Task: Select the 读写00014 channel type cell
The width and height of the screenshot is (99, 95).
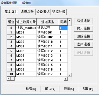Action: point(48,60)
